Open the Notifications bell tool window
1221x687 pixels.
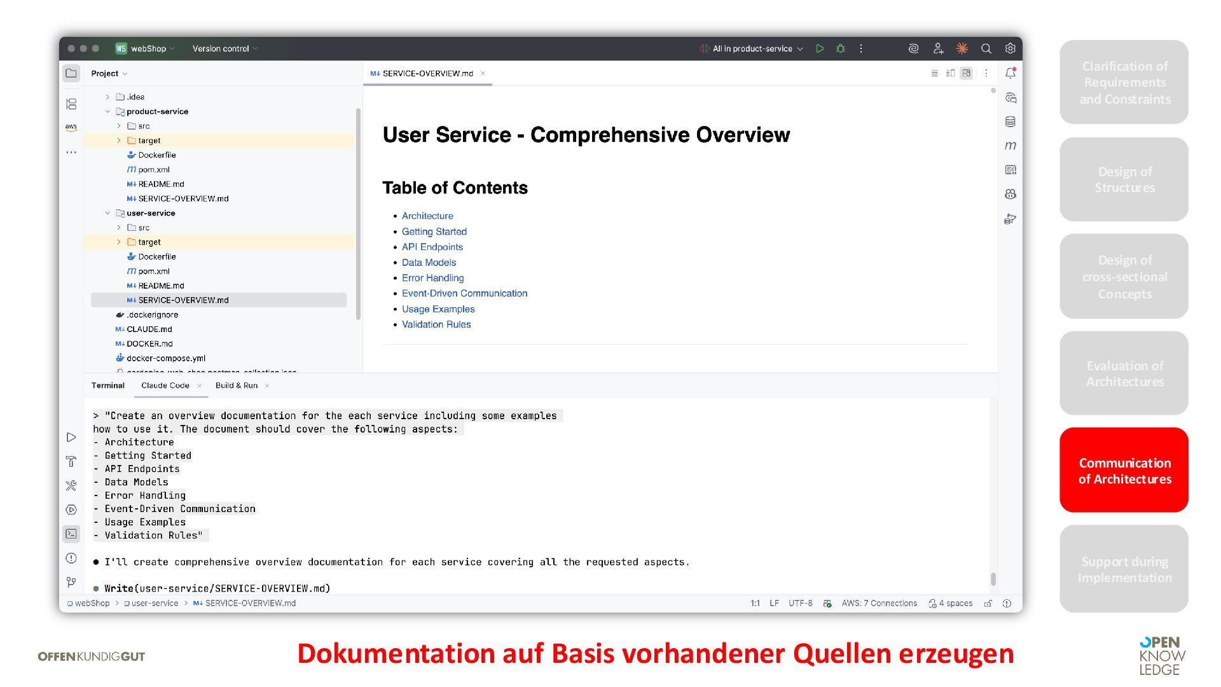pyautogui.click(x=1010, y=73)
